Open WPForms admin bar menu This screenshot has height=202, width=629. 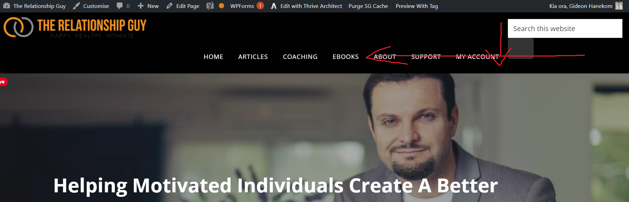pyautogui.click(x=242, y=6)
